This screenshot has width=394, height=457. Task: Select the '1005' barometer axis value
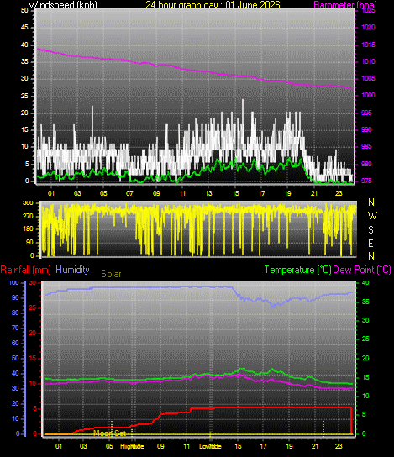coord(368,78)
